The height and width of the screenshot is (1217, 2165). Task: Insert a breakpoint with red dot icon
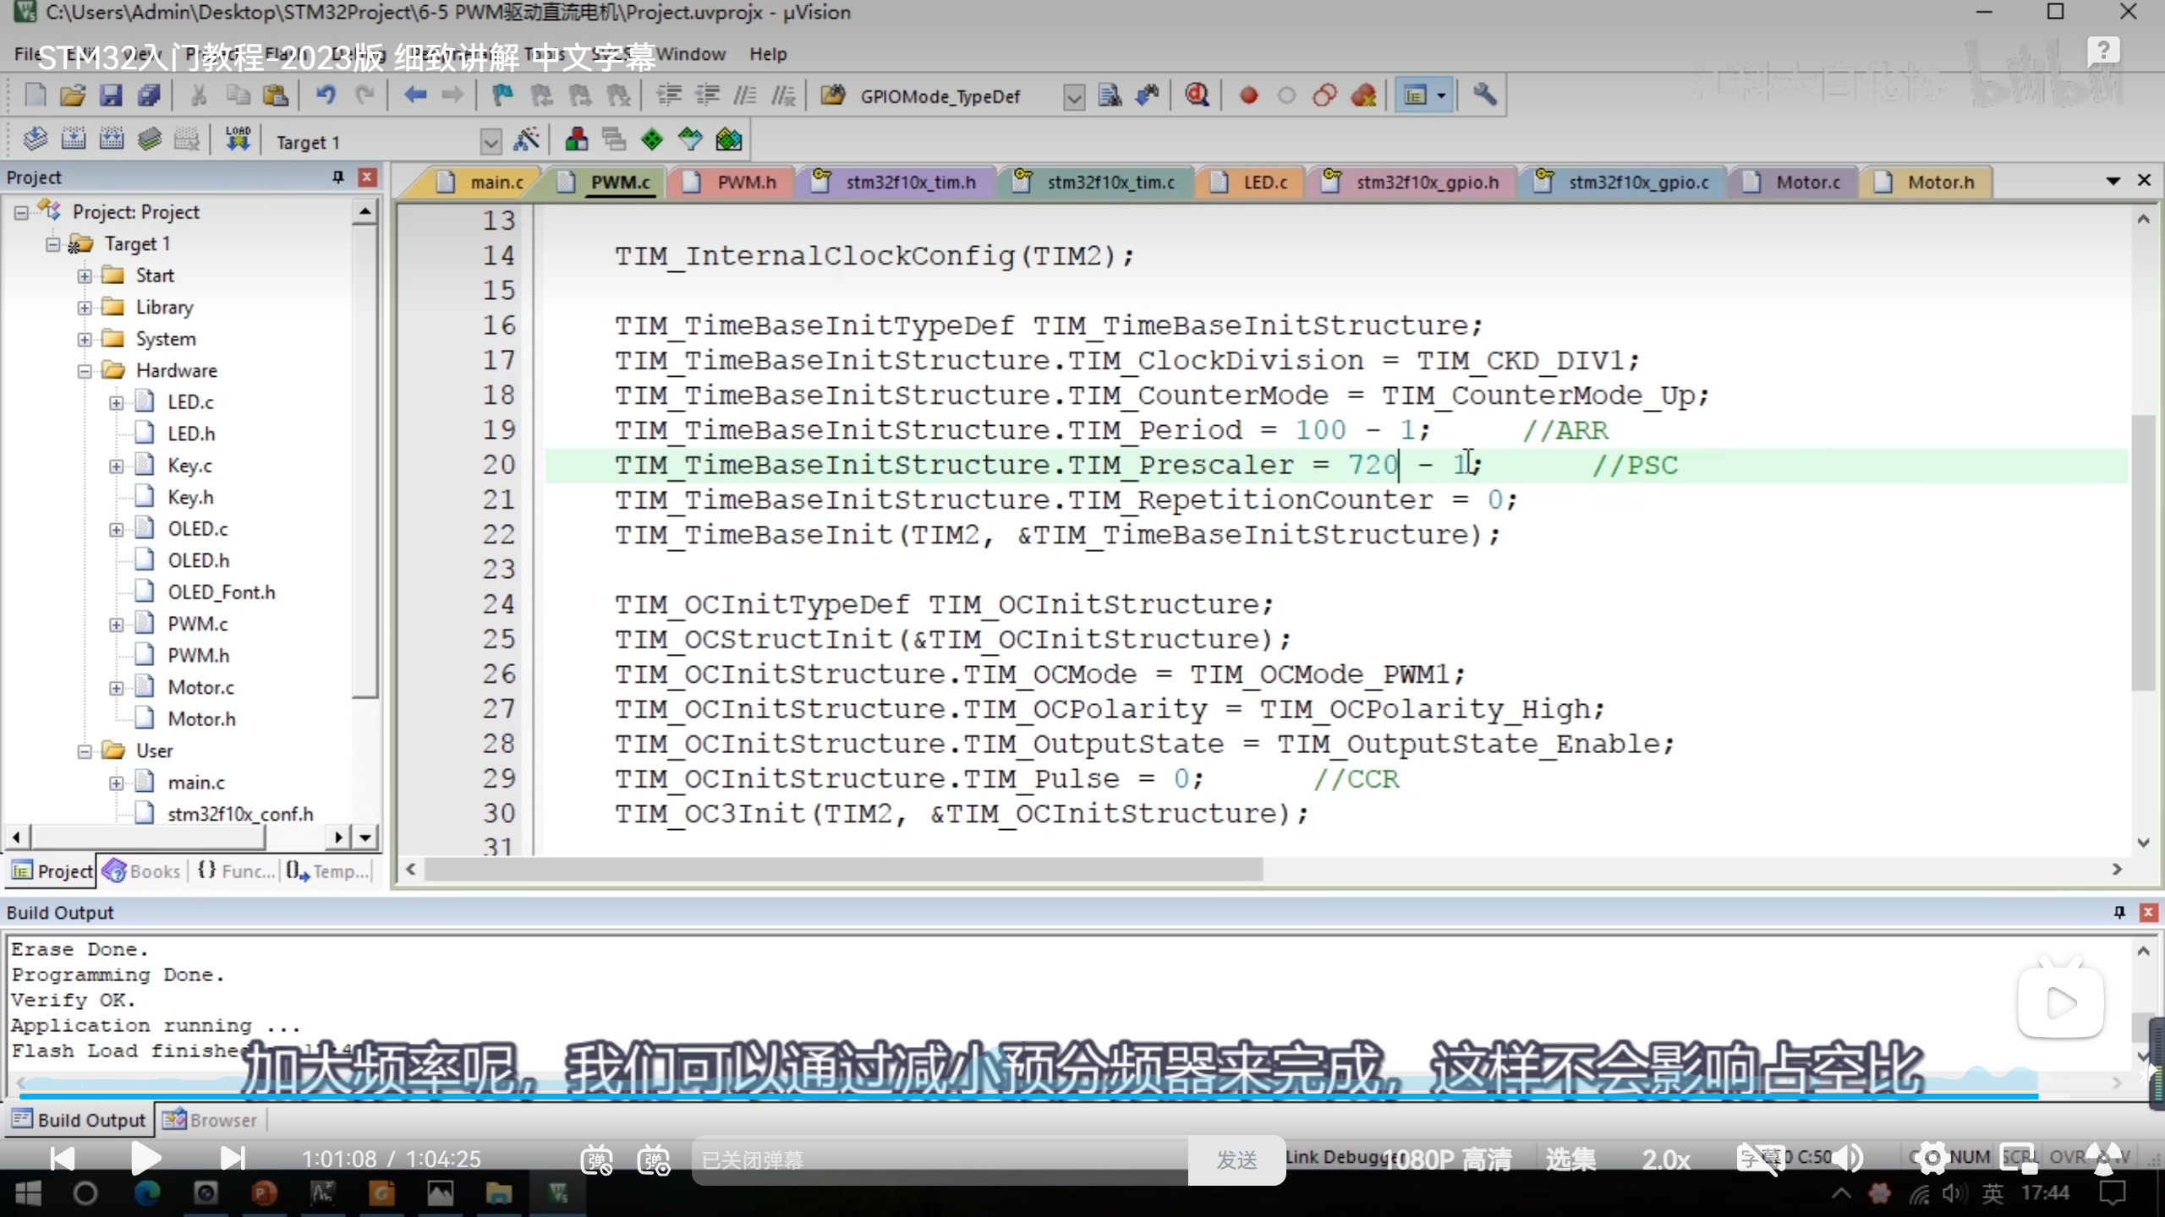point(1248,96)
